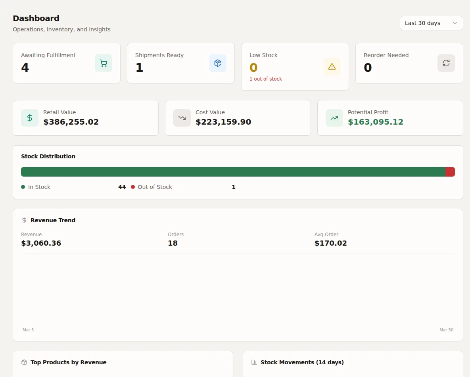Click the subtitle 'Operations, inventory, and insights'

click(61, 29)
